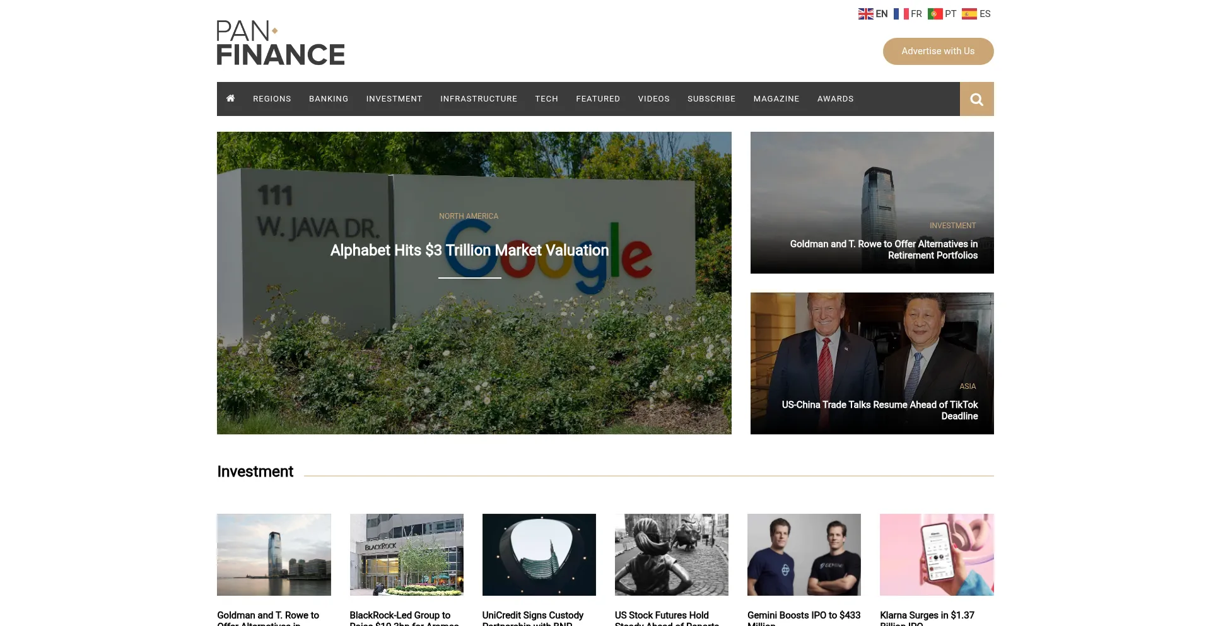Viewport: 1211px width, 626px height.
Task: Open the BlackRock building thumbnail
Action: pyautogui.click(x=407, y=555)
